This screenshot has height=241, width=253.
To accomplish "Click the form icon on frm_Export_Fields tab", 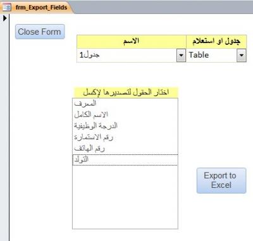I will tap(7, 8).
